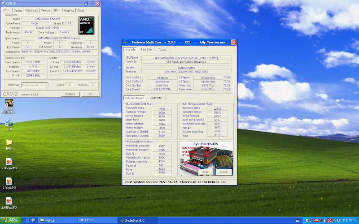This screenshot has width=359, height=224.
Task: Switch to the Caches tab in CPU-Z
Action: click(x=18, y=10)
